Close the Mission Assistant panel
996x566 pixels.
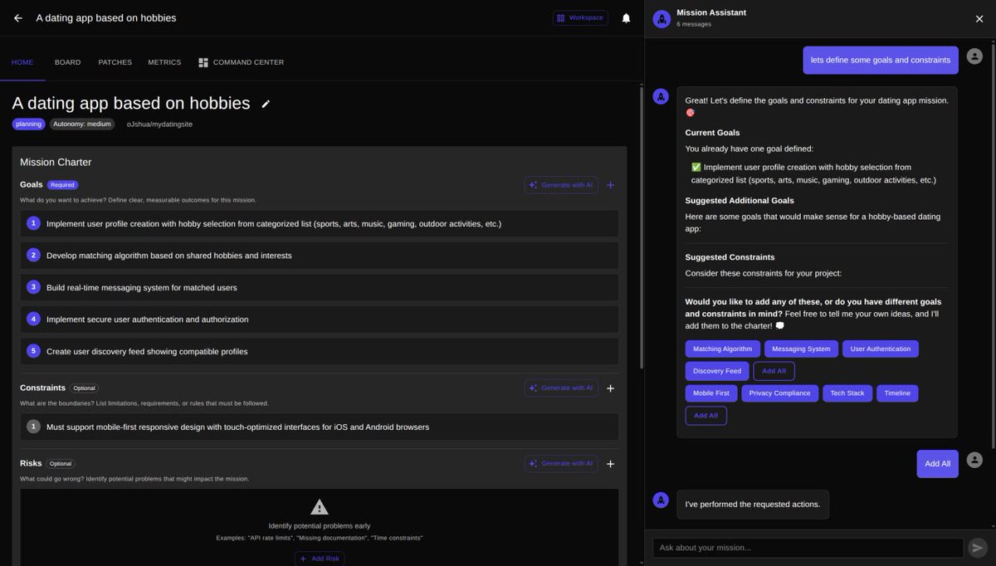(979, 18)
